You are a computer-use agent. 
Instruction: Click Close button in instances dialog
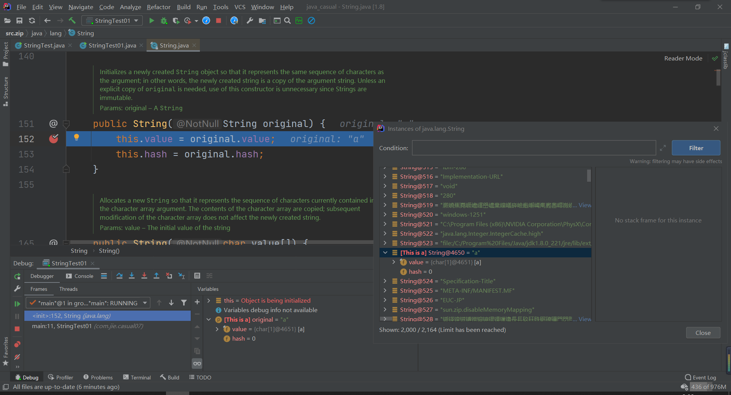point(703,333)
